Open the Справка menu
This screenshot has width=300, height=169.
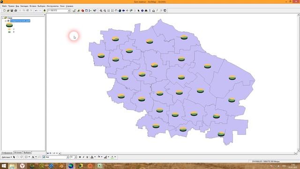69,6
